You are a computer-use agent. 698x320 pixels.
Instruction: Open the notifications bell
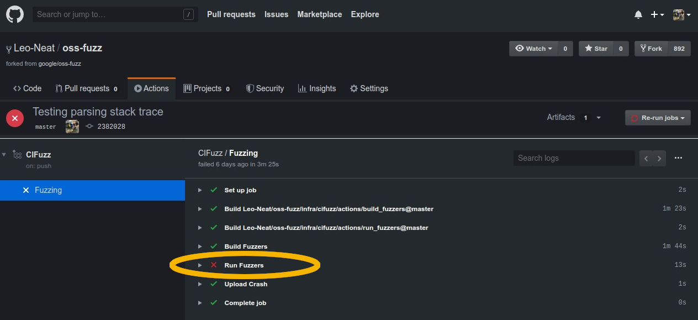pos(638,14)
